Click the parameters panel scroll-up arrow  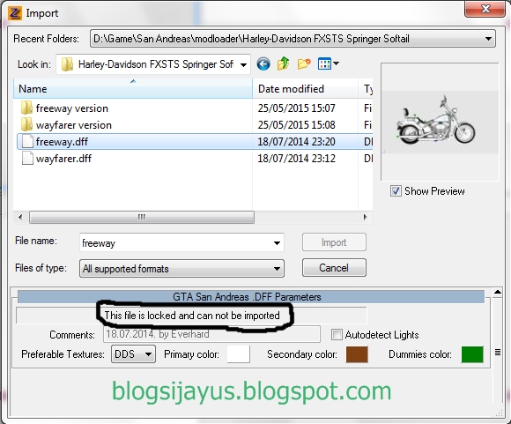point(497,292)
